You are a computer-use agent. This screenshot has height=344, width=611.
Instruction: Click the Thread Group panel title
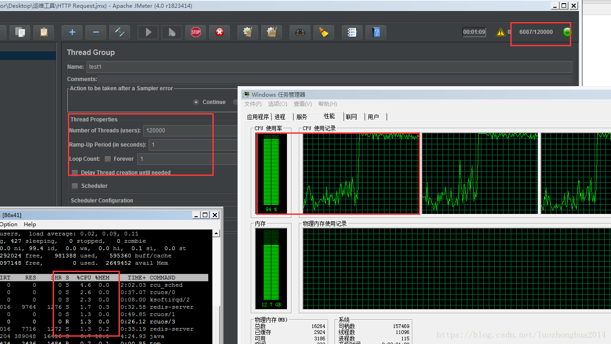click(x=91, y=52)
